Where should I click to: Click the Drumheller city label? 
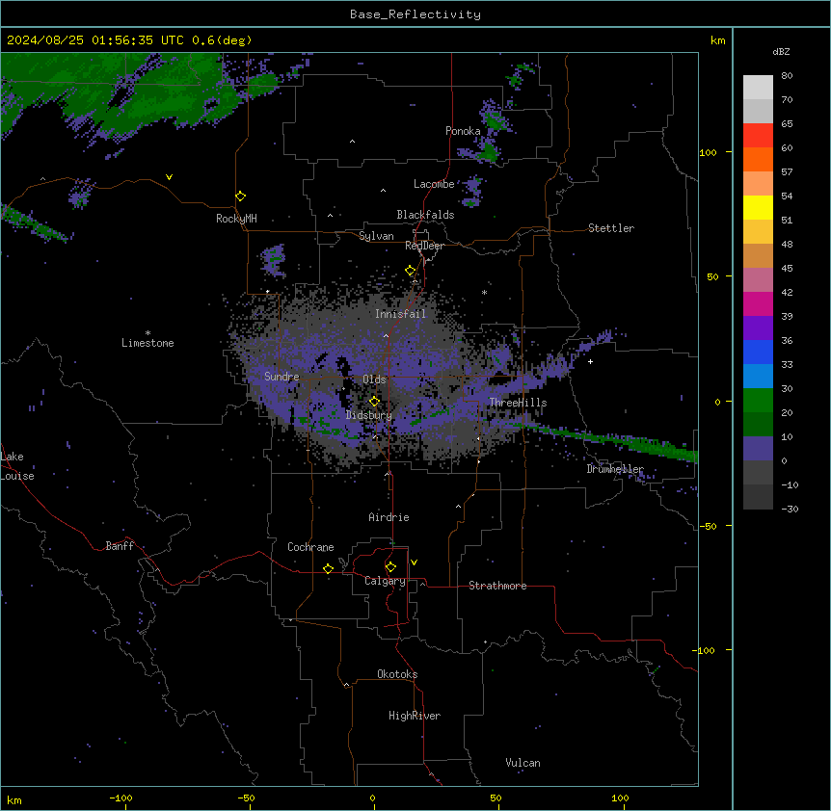coord(615,469)
